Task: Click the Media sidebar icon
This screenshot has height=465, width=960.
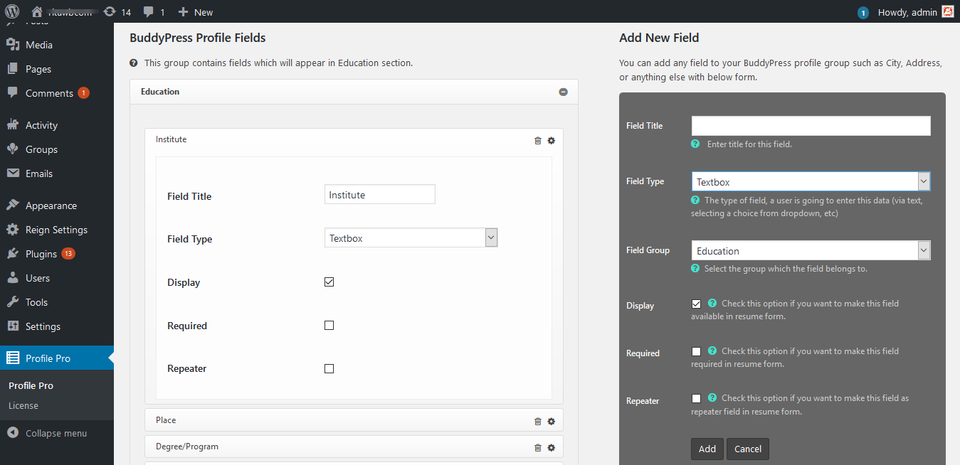Action: click(13, 45)
